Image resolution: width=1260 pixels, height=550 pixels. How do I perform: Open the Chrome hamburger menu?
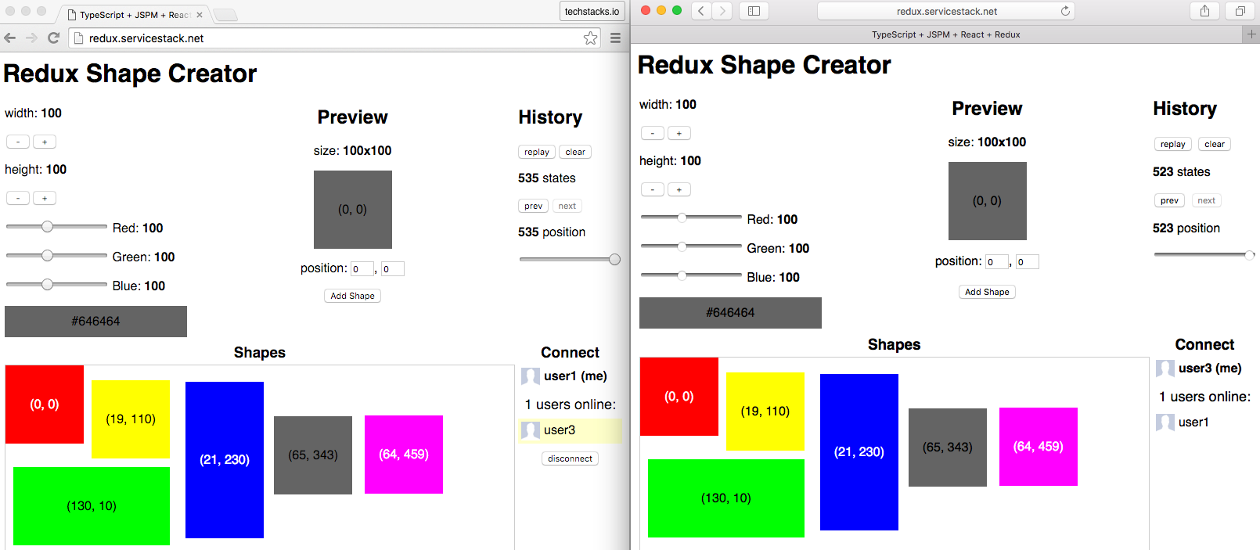point(615,38)
